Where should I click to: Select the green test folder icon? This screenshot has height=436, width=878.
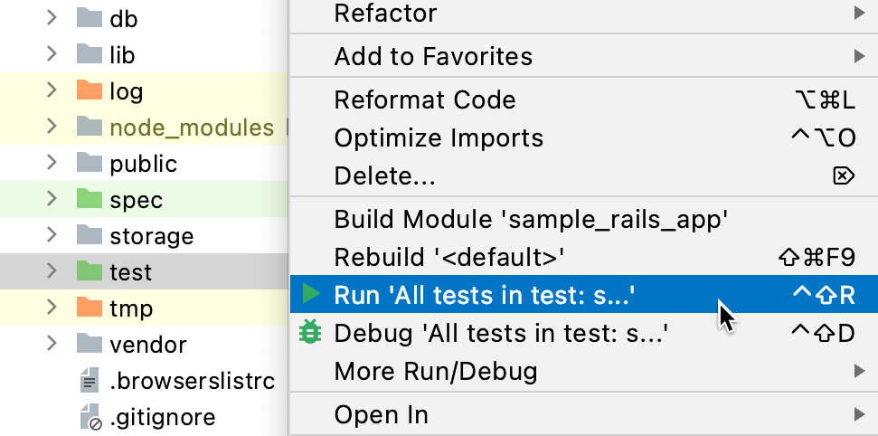tap(89, 271)
